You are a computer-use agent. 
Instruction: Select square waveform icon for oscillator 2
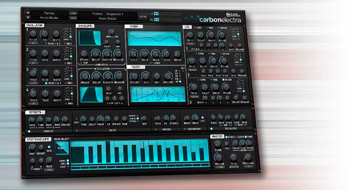click(x=66, y=48)
